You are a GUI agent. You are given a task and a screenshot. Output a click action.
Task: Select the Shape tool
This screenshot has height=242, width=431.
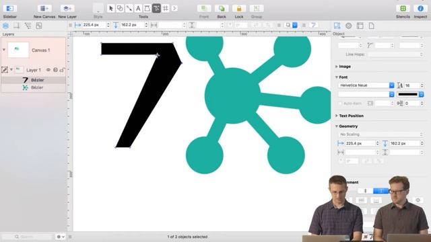coord(120,9)
